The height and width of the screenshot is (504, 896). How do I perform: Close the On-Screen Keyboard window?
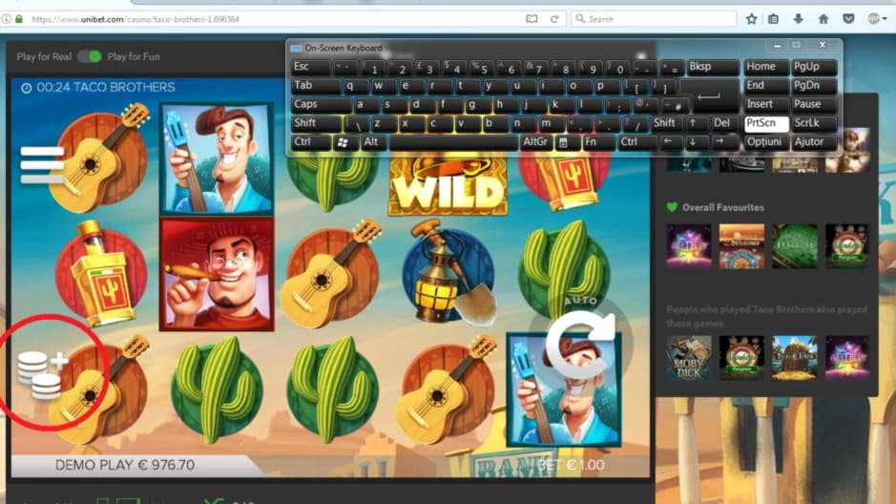tap(823, 45)
